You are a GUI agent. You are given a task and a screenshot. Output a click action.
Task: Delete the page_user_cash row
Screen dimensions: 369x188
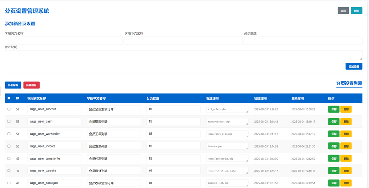click(x=346, y=121)
